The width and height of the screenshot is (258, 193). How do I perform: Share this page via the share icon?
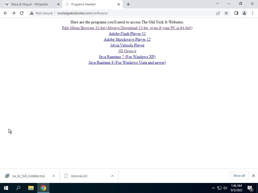click(218, 13)
